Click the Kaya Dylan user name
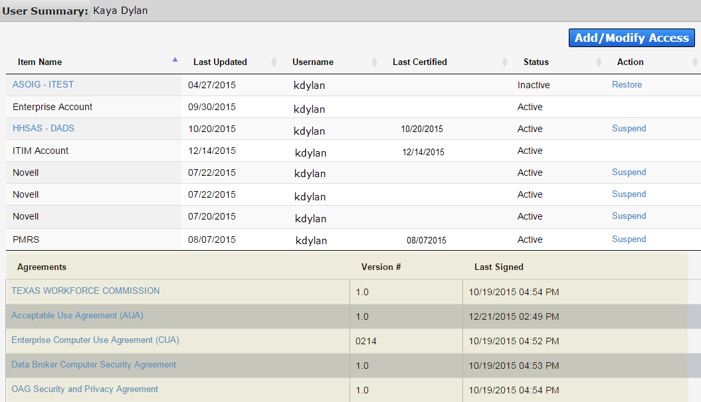The height and width of the screenshot is (402, 701). pyautogui.click(x=120, y=10)
